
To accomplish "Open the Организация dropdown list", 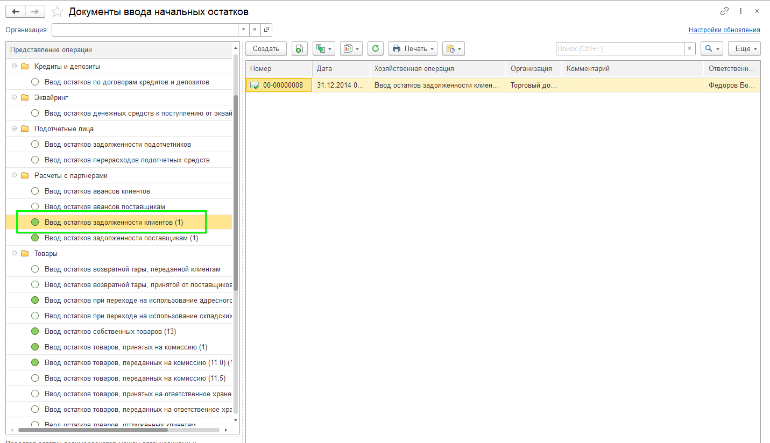I will tap(244, 30).
